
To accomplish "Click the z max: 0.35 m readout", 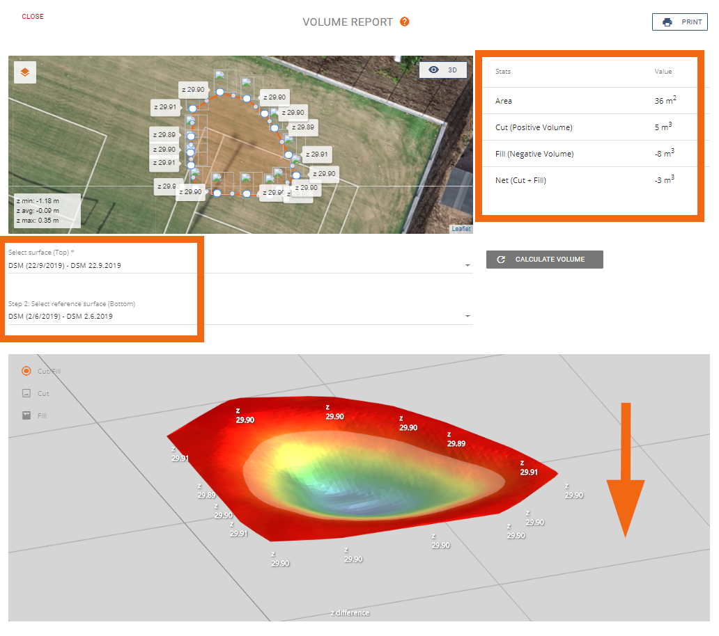I will point(38,221).
